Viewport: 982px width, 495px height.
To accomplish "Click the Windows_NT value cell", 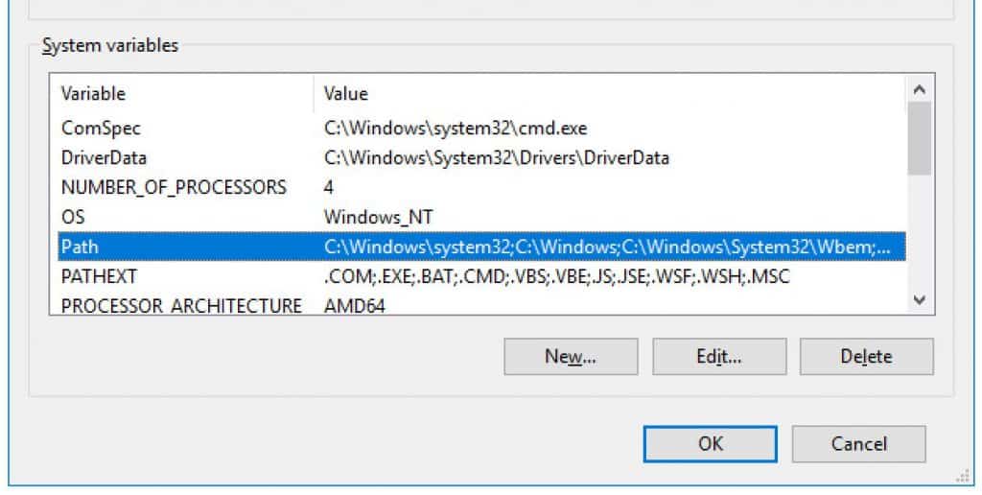I will point(378,218).
